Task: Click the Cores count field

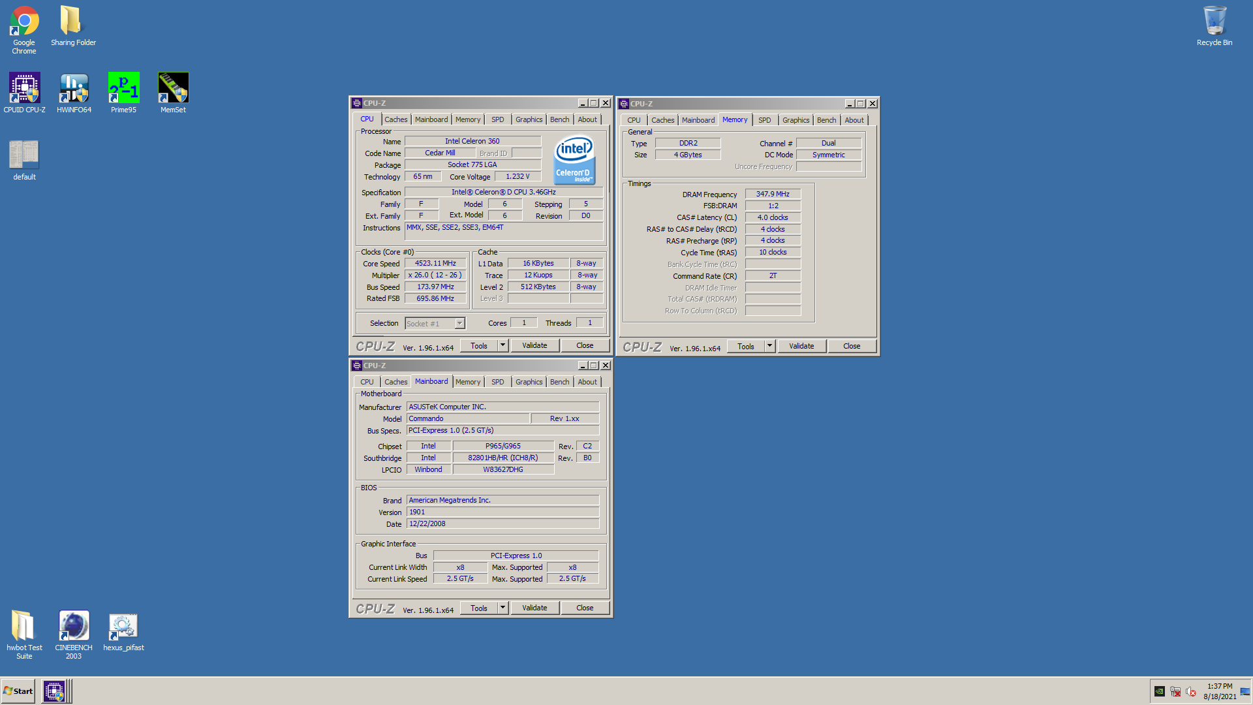Action: click(523, 322)
